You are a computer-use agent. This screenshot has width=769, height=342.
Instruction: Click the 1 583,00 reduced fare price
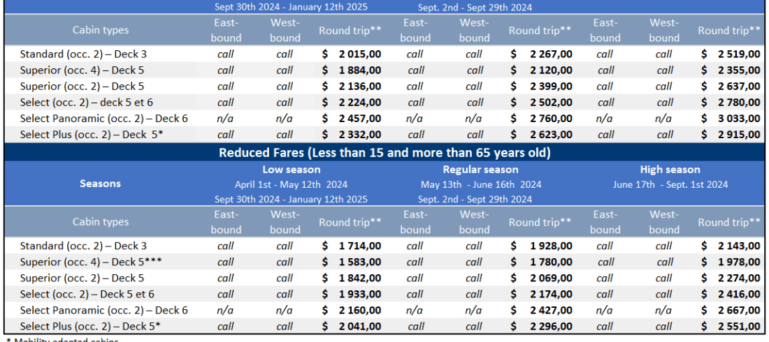point(359,262)
